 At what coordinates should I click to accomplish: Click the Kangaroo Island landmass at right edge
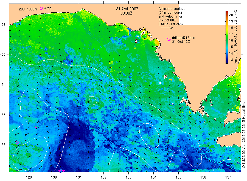coord(229,139)
